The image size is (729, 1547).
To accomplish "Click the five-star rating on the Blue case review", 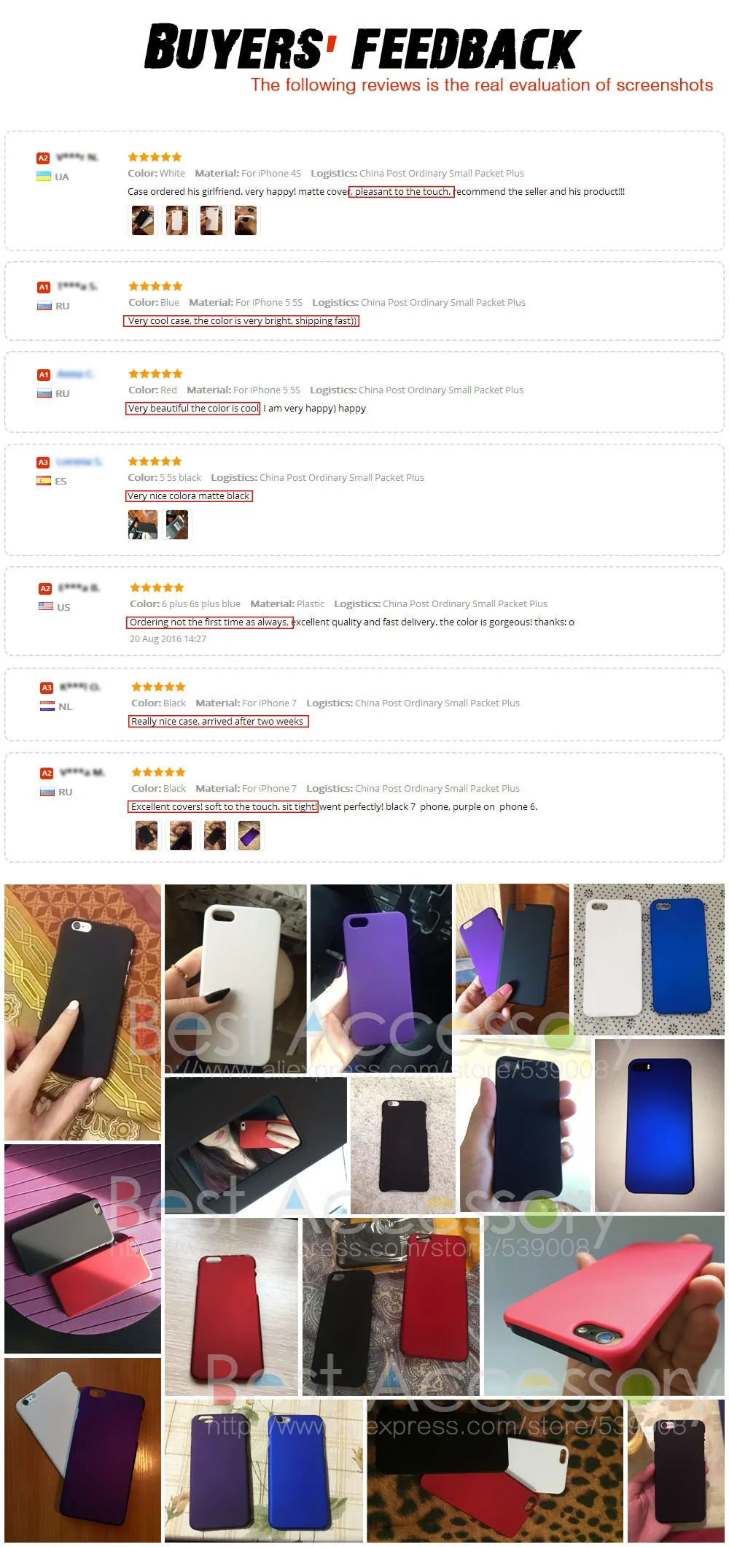I will point(155,286).
